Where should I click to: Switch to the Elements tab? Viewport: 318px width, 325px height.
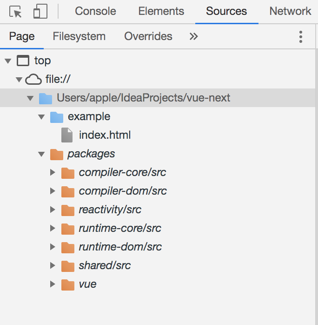(161, 11)
